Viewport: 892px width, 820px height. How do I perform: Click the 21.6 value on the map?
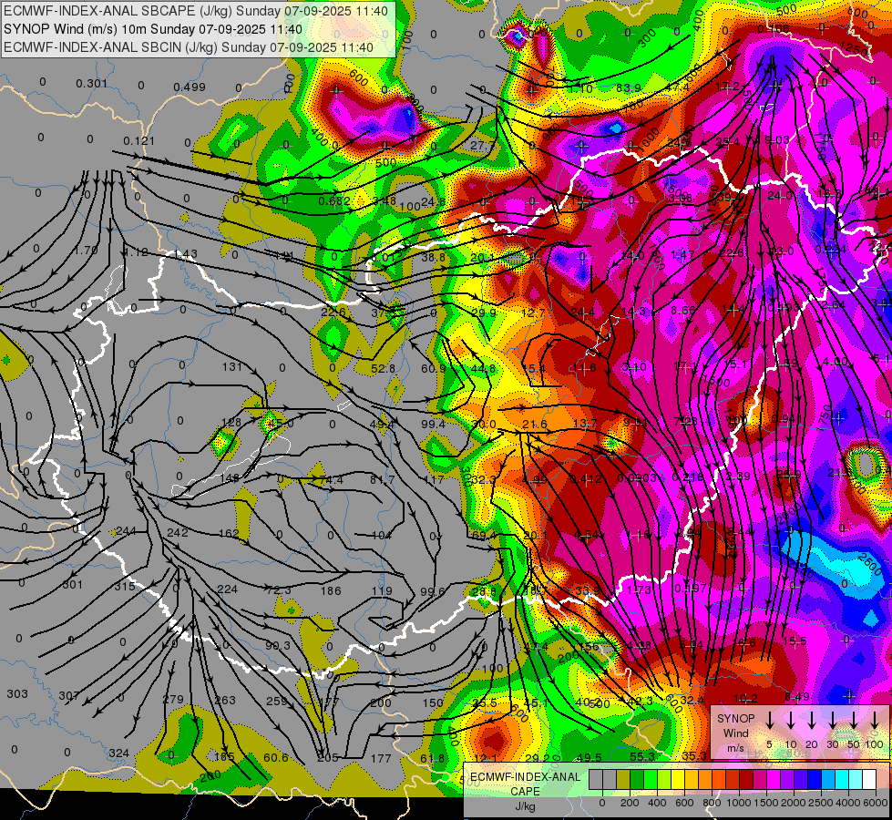coord(535,424)
